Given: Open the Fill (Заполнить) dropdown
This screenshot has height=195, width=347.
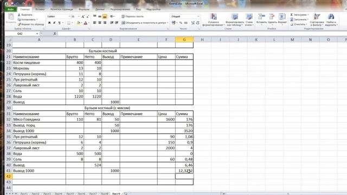Looking at the screenshot, I should pos(299,19).
